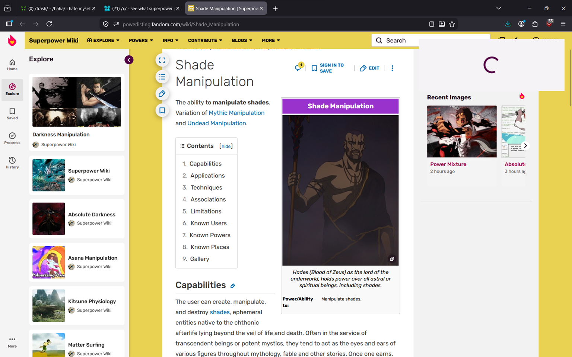
Task: Expand the CONTRIBUTE dropdown menu
Action: pos(205,41)
